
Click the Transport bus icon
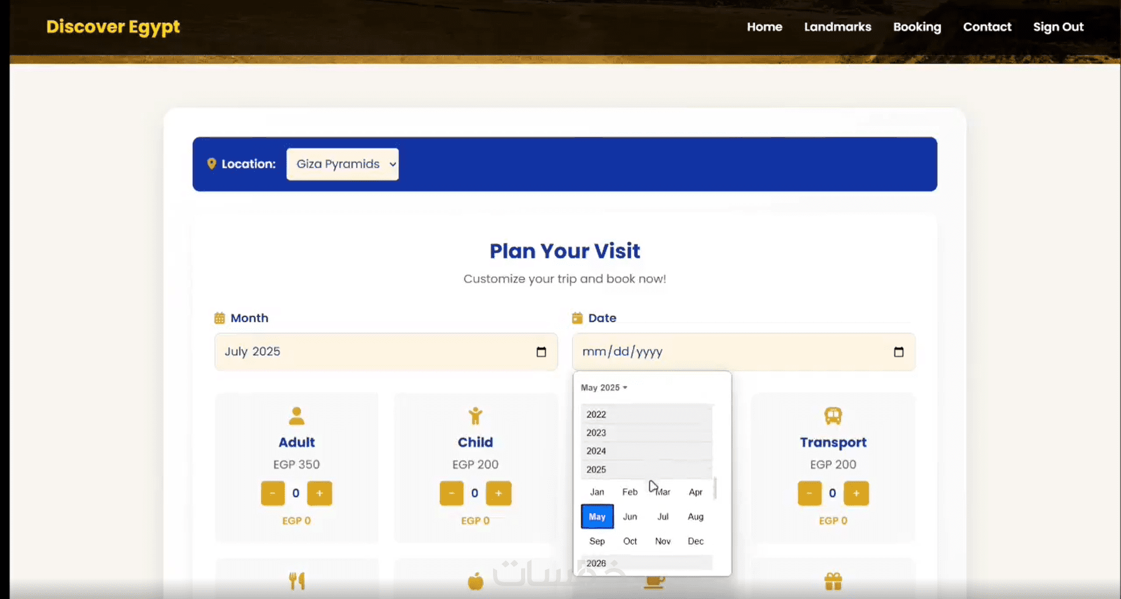click(833, 416)
